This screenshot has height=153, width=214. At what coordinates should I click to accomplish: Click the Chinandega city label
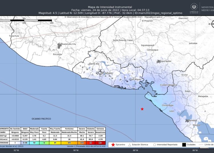point(167,105)
